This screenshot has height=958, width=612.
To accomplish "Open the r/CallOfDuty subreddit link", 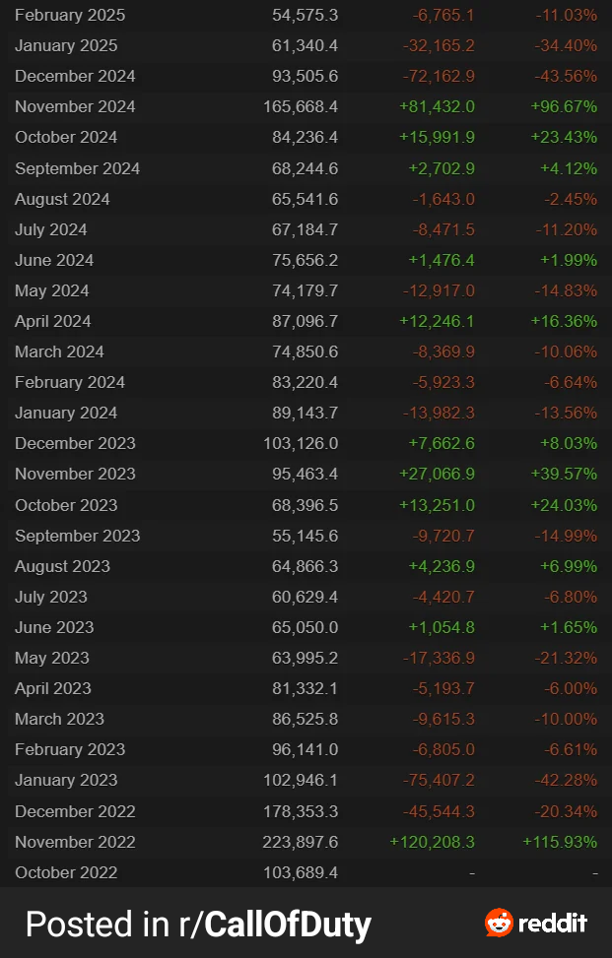I will point(275,925).
